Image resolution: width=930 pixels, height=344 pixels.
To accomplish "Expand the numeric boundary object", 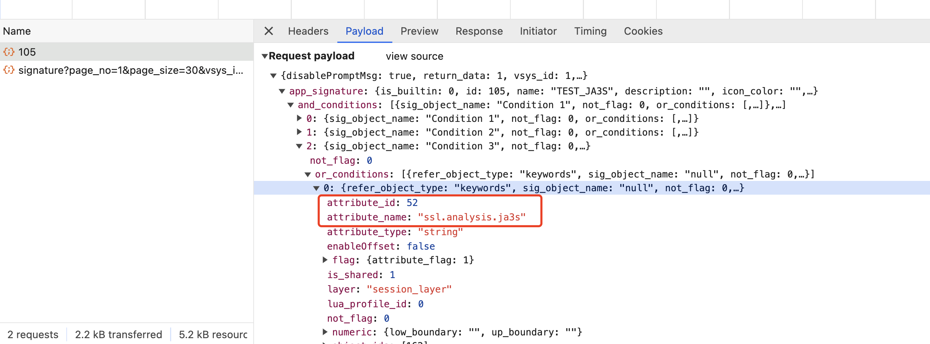I will click(325, 332).
